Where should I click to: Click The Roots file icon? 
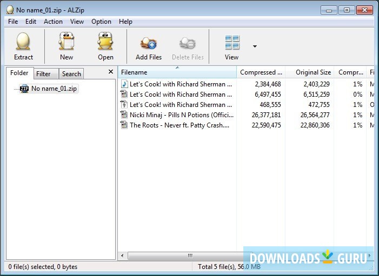coord(124,125)
